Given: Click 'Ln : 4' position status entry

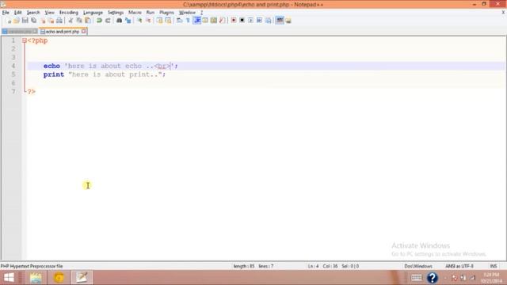Looking at the screenshot, I should coord(314,266).
